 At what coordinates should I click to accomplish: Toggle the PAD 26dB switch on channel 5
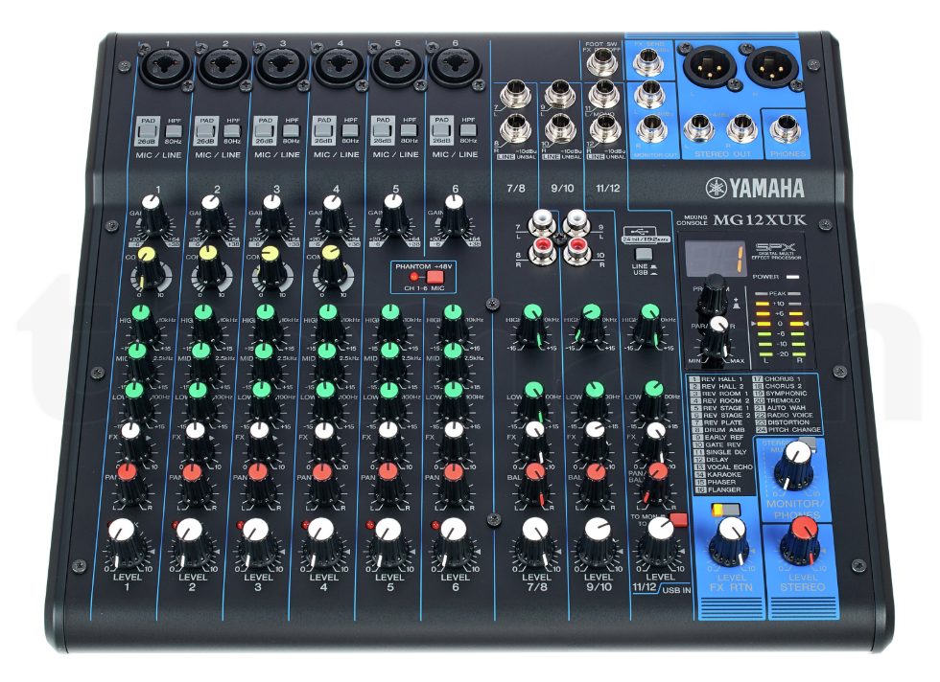point(383,130)
